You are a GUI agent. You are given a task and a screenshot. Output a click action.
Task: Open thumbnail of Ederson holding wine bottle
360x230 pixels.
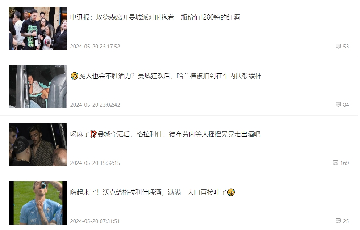38,28
